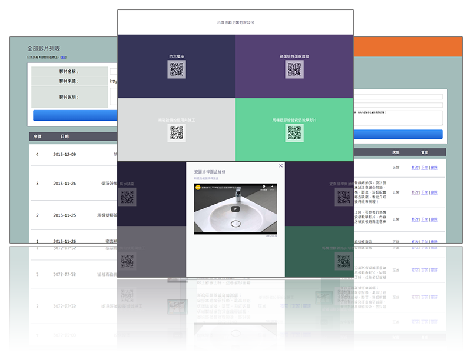This screenshot has width=471, height=353.
Task: Click the 正常 status in the row numbered 4
Action: (396, 168)
